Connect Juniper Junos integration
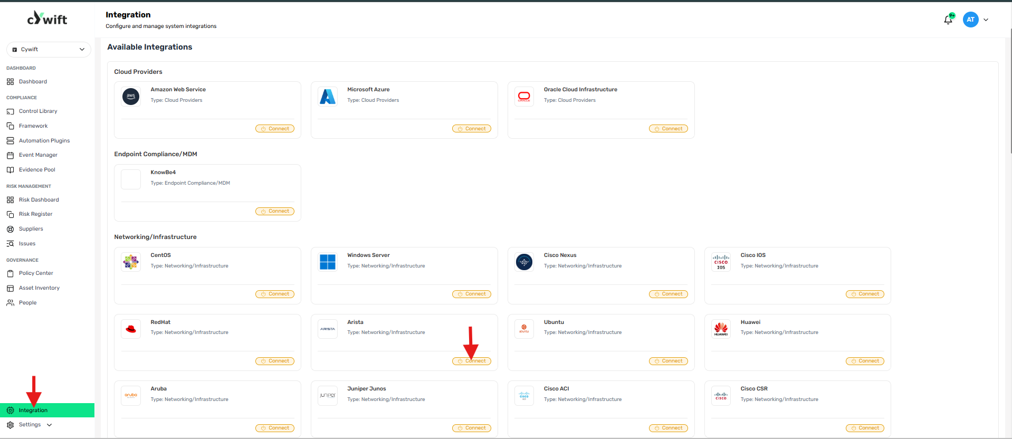The image size is (1012, 439). (x=472, y=428)
